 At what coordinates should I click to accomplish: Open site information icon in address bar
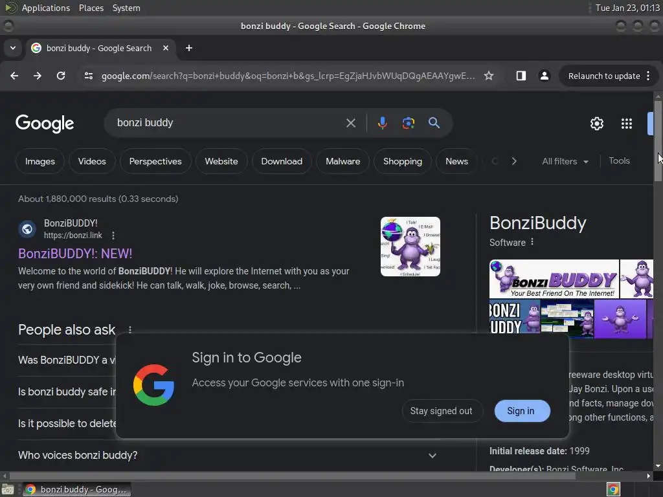point(88,76)
